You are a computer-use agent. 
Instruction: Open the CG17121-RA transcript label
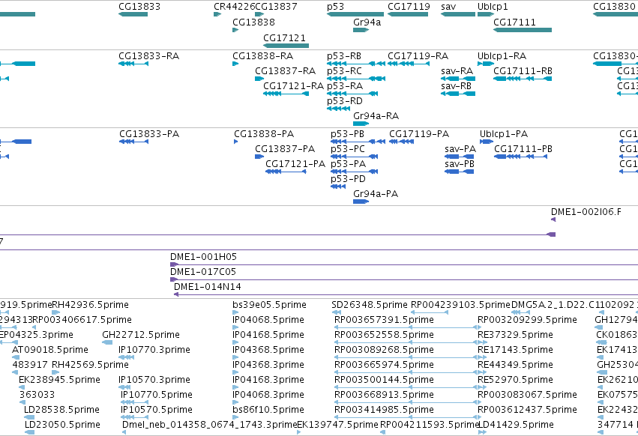click(293, 86)
